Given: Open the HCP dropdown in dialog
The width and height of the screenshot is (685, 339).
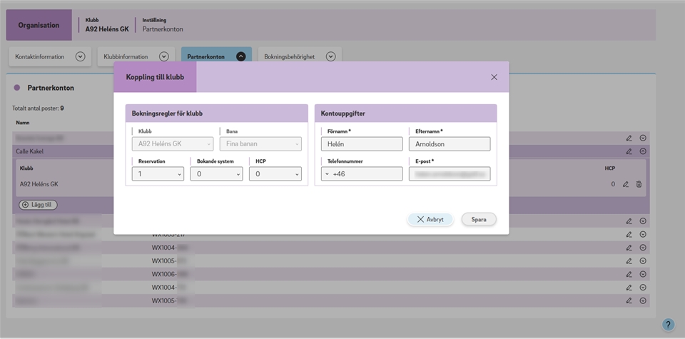Looking at the screenshot, I should tap(275, 173).
